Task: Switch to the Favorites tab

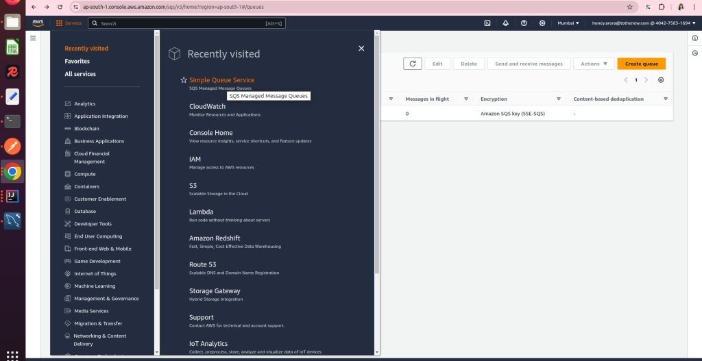Action: click(x=77, y=61)
